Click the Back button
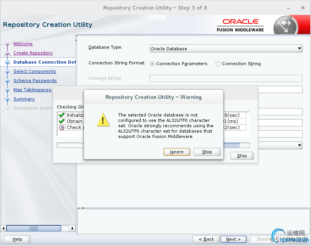Screen dimensions: 311x246 206,239
